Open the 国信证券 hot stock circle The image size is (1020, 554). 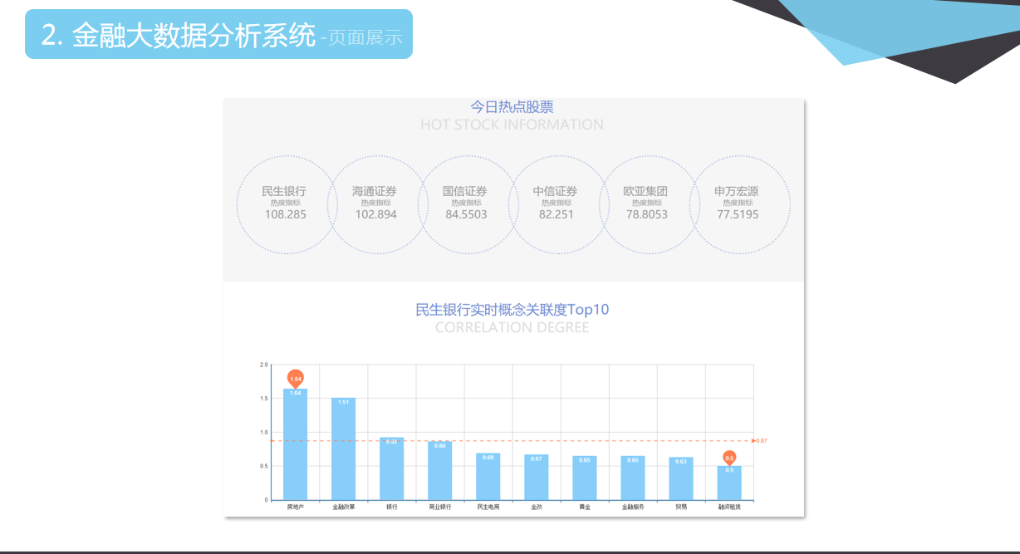(x=468, y=203)
